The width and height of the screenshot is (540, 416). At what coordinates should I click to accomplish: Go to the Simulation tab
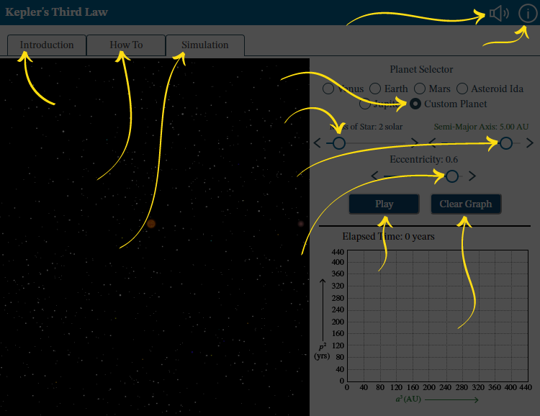(204, 45)
